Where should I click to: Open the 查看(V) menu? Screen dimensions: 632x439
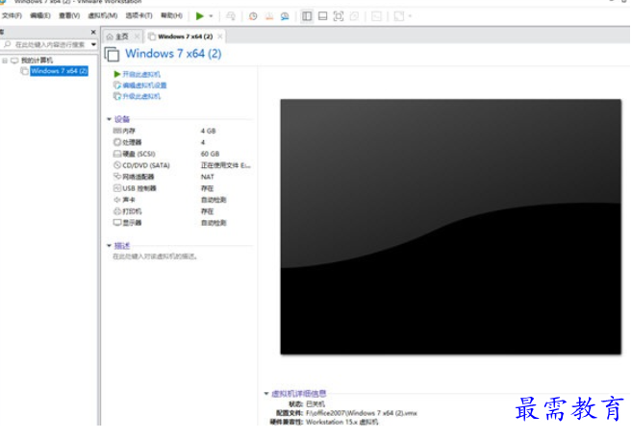coord(69,15)
